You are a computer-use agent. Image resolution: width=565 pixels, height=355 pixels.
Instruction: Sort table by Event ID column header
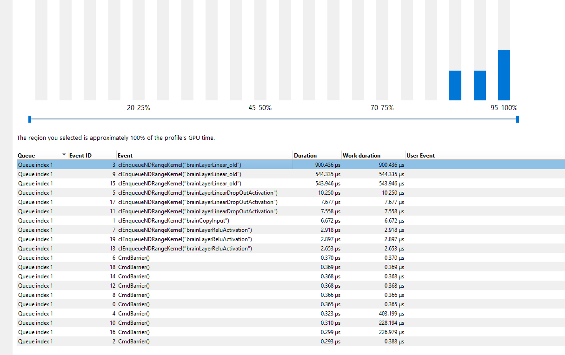point(80,156)
